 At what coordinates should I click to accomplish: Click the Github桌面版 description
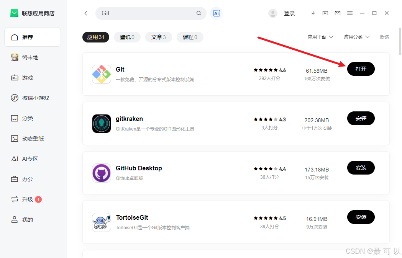(x=129, y=178)
